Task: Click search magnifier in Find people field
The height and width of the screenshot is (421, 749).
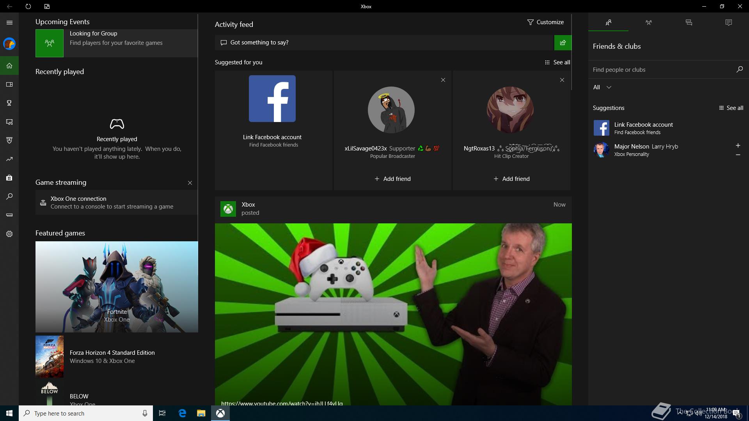Action: click(739, 69)
